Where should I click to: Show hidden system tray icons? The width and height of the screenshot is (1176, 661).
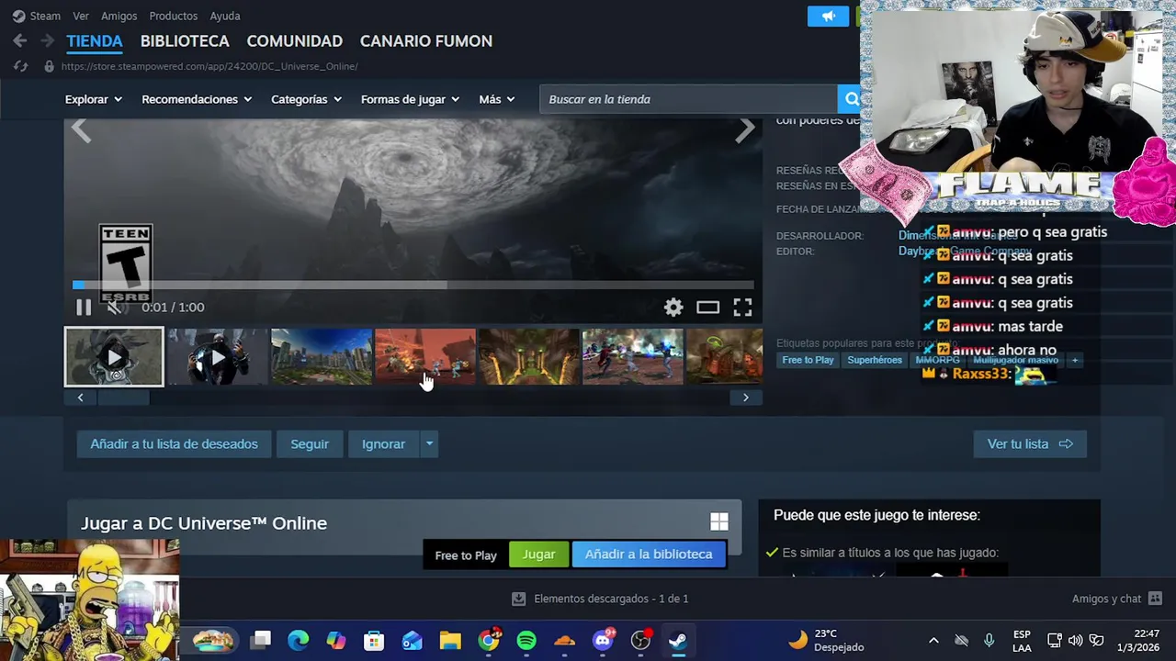933,640
